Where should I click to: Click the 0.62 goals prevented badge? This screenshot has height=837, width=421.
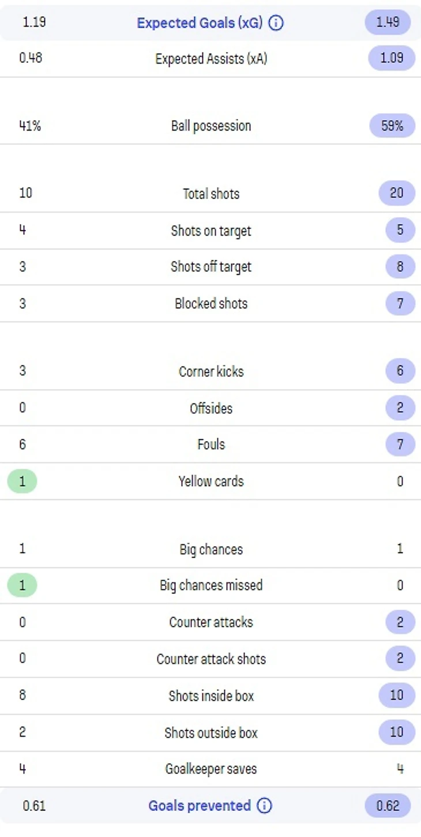[388, 806]
